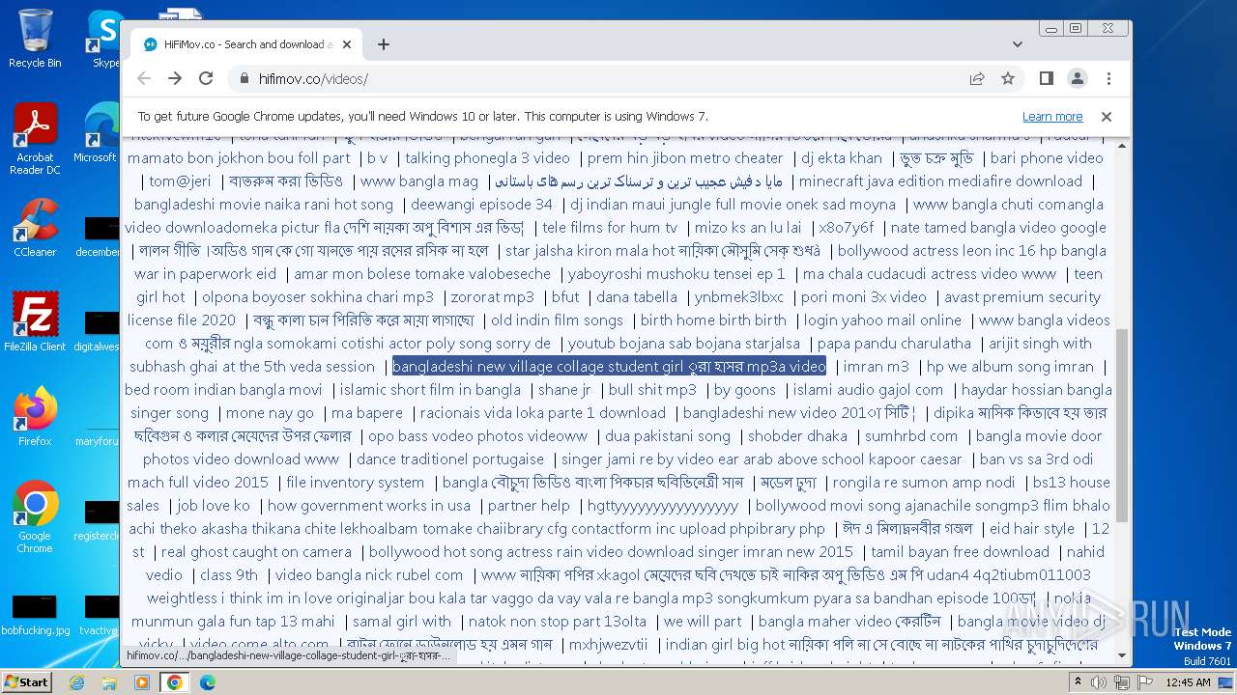
Task: Go forward in Chrome history
Action: pyautogui.click(x=175, y=78)
